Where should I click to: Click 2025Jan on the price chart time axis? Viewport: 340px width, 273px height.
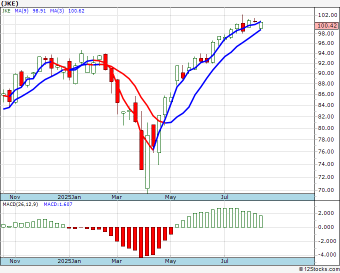[x=69, y=197]
